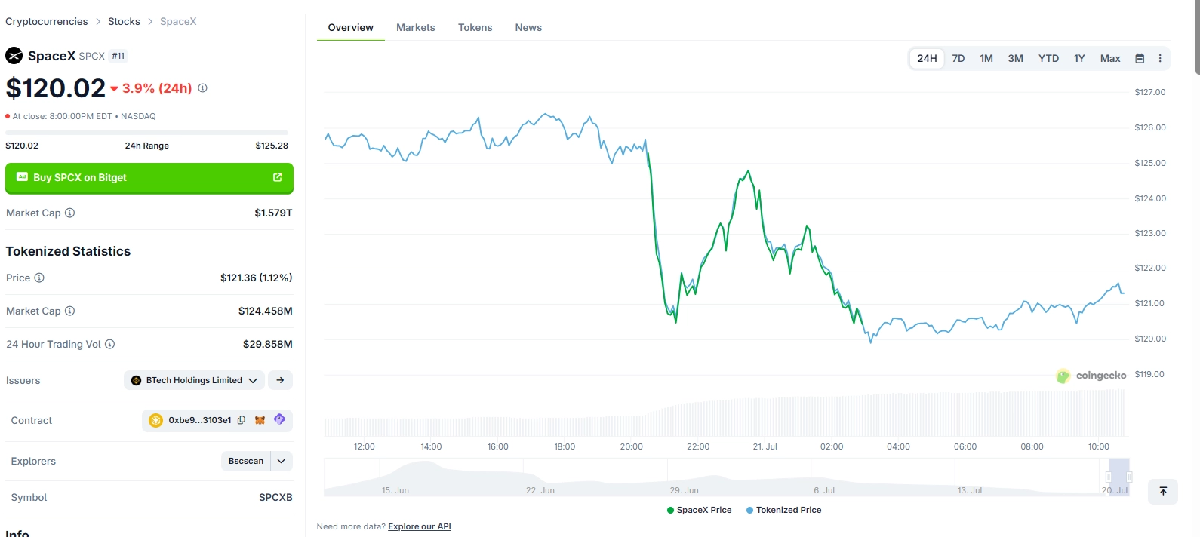This screenshot has height=537, width=1200.
Task: Switch to the Markets tab
Action: tap(416, 27)
